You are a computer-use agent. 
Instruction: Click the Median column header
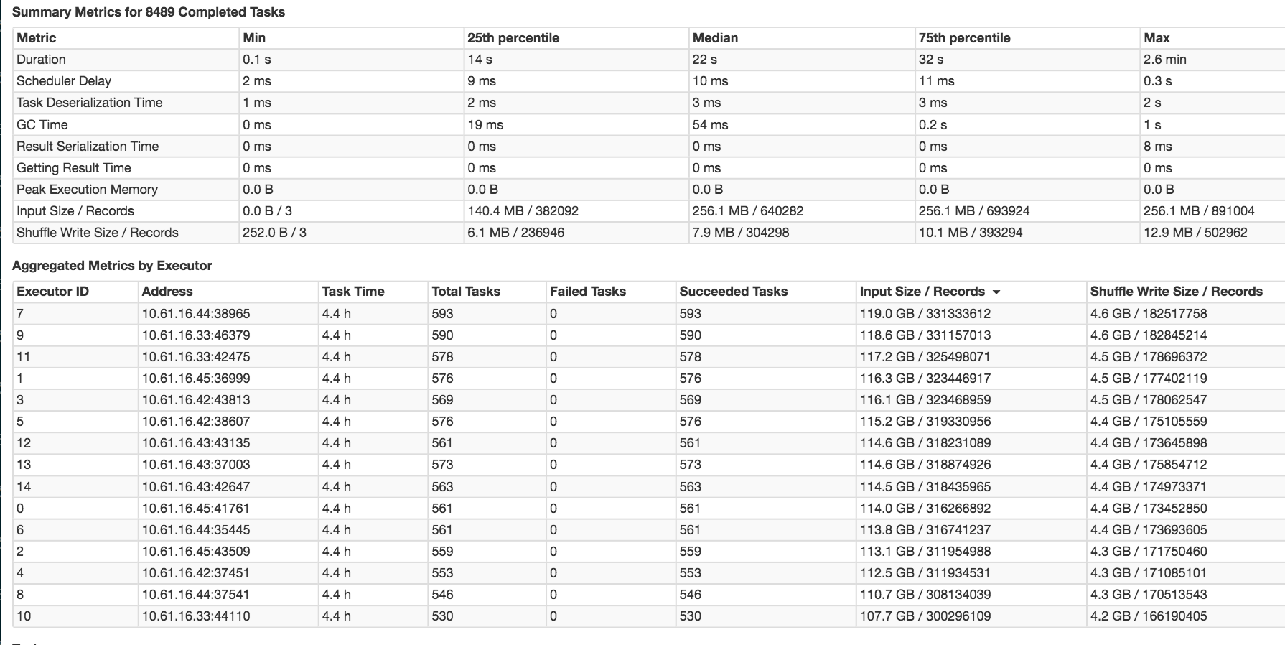(x=715, y=38)
